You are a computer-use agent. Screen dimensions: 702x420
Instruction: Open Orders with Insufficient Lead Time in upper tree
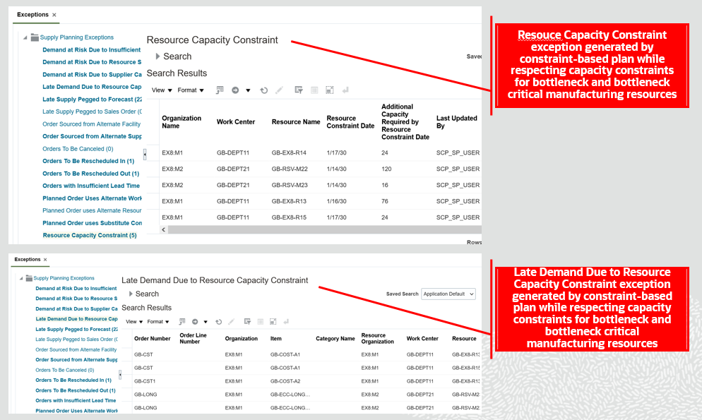pyautogui.click(x=91, y=186)
